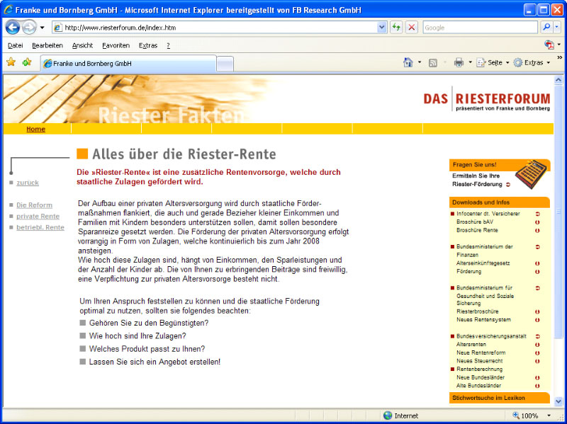Click download icon next to Broschüre Rente
567x424 pixels.
point(537,231)
